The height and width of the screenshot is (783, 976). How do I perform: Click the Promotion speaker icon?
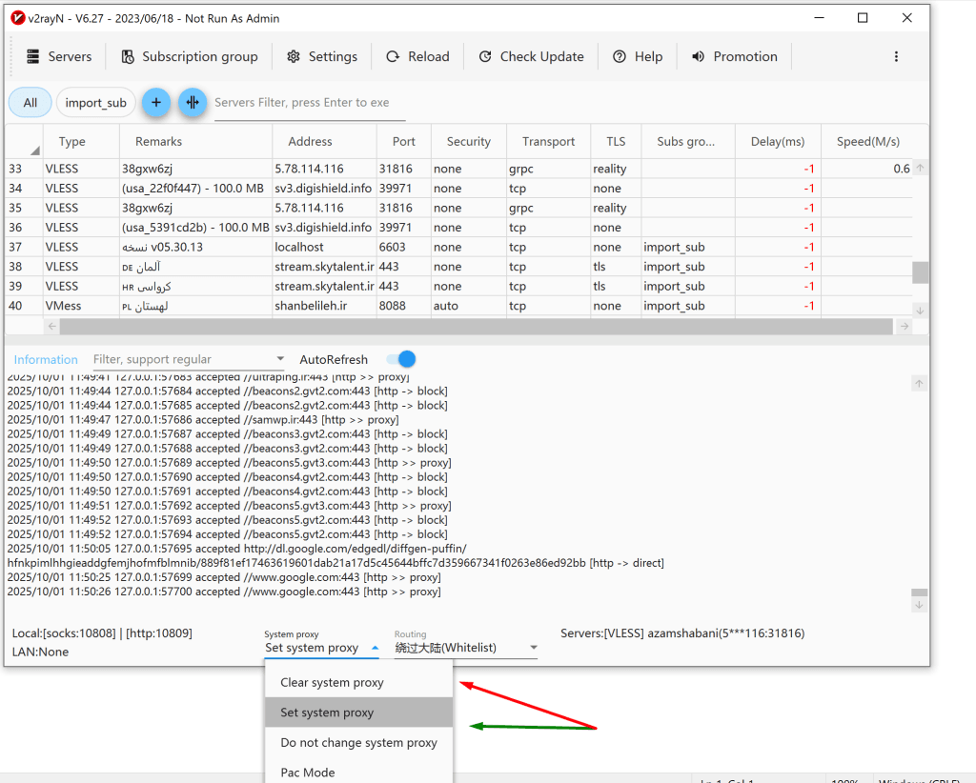coord(698,56)
